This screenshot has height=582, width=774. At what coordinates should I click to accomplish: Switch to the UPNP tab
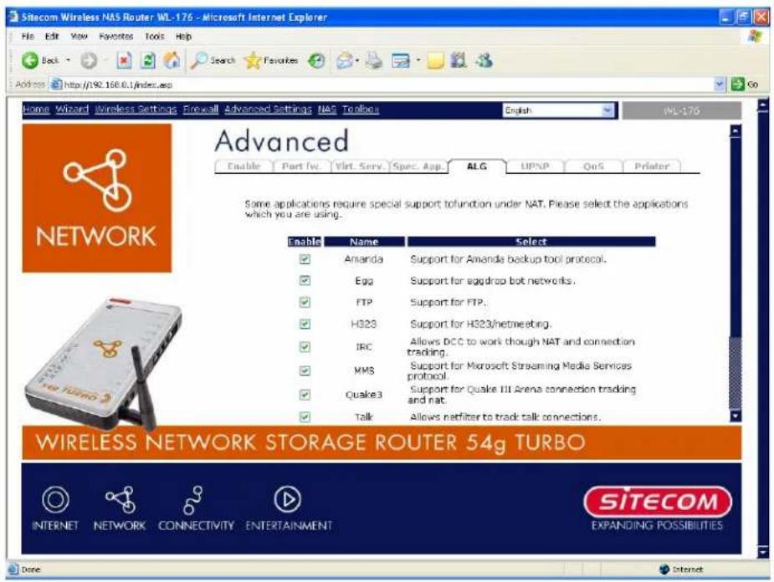535,166
